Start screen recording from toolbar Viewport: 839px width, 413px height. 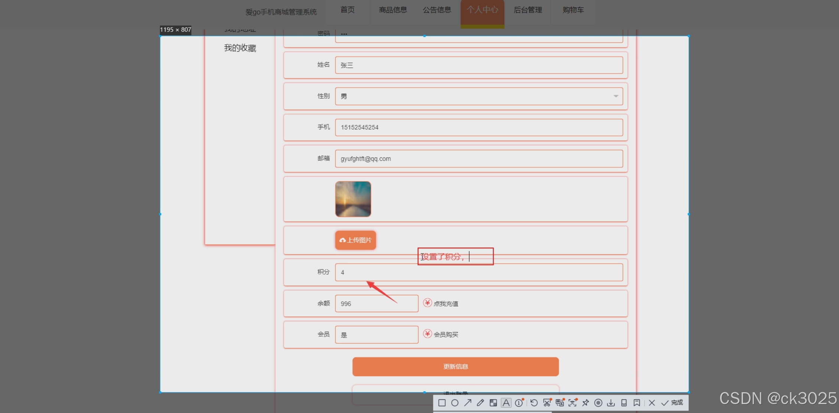tap(598, 403)
